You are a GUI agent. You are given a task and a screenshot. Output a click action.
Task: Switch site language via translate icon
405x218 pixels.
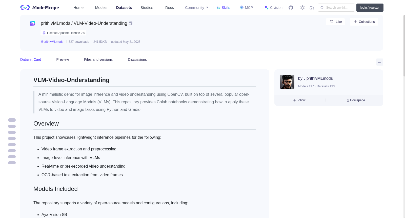pos(312,8)
